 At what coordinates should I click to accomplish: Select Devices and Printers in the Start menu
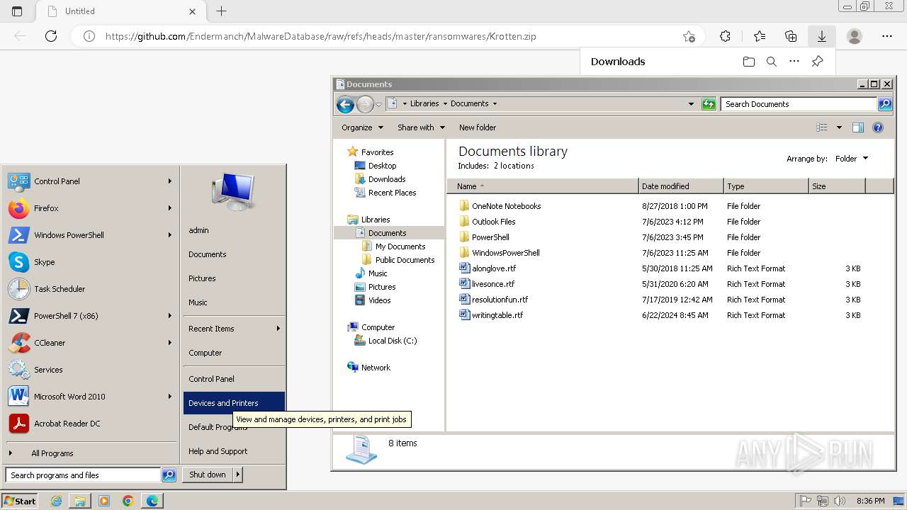coord(234,403)
